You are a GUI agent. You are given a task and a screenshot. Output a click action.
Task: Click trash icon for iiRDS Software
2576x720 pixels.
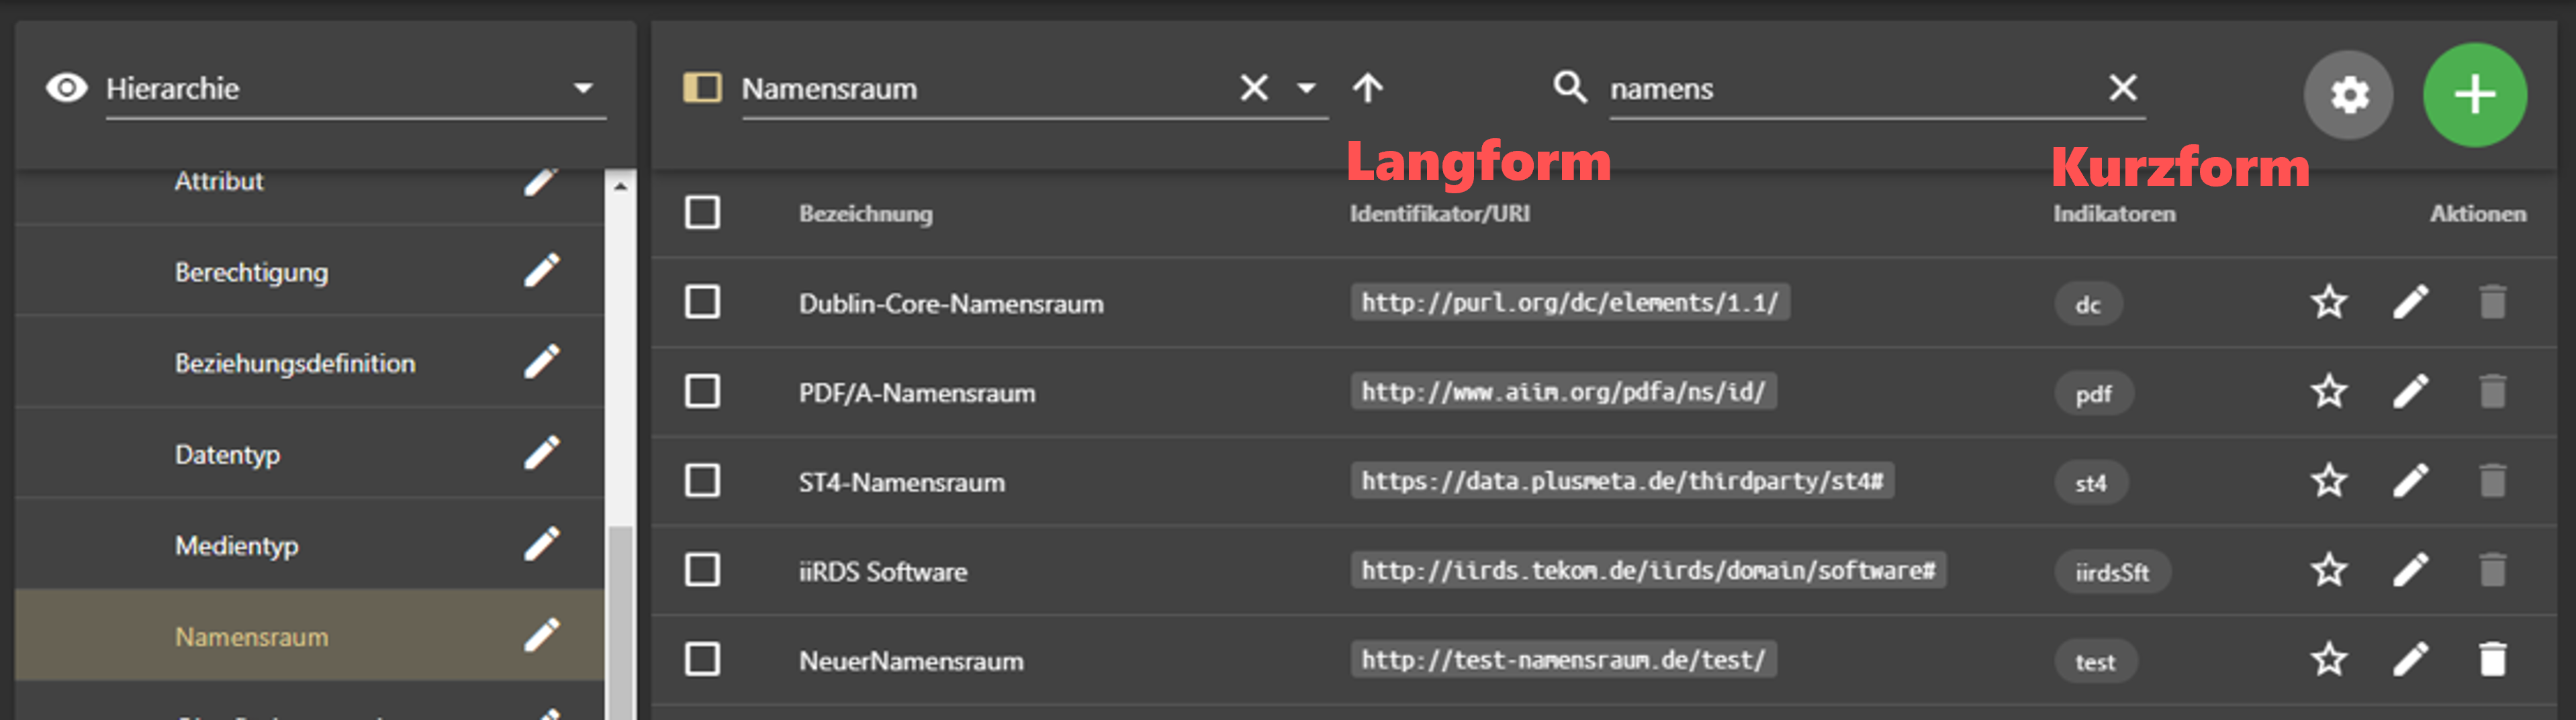(2493, 570)
